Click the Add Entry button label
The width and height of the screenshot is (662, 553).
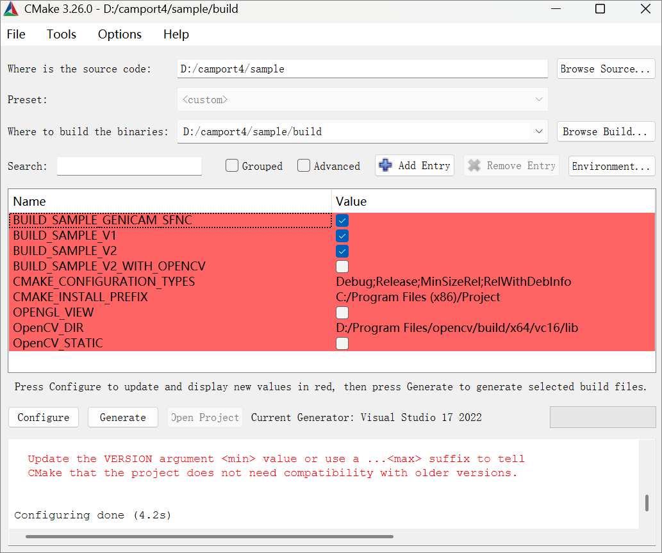[424, 165]
